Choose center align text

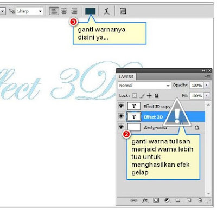pos(64,11)
